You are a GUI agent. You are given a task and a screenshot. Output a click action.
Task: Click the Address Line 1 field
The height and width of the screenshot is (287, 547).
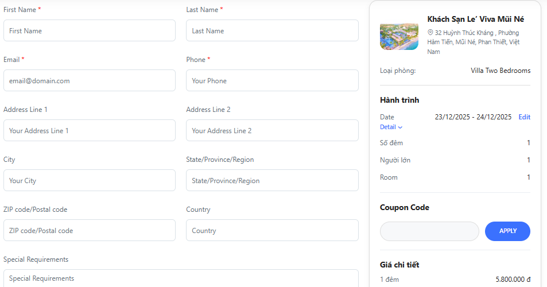[89, 131]
